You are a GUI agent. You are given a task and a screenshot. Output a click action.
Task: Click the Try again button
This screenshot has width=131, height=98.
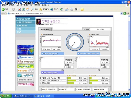click(x=86, y=29)
